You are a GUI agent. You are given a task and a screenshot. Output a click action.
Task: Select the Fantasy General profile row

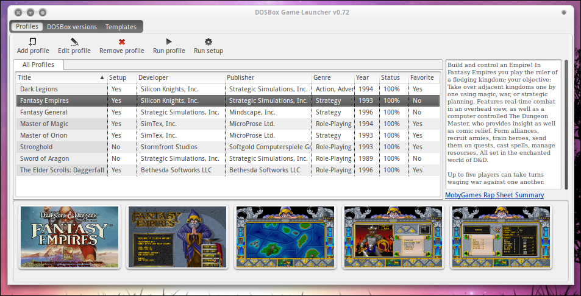click(x=228, y=112)
